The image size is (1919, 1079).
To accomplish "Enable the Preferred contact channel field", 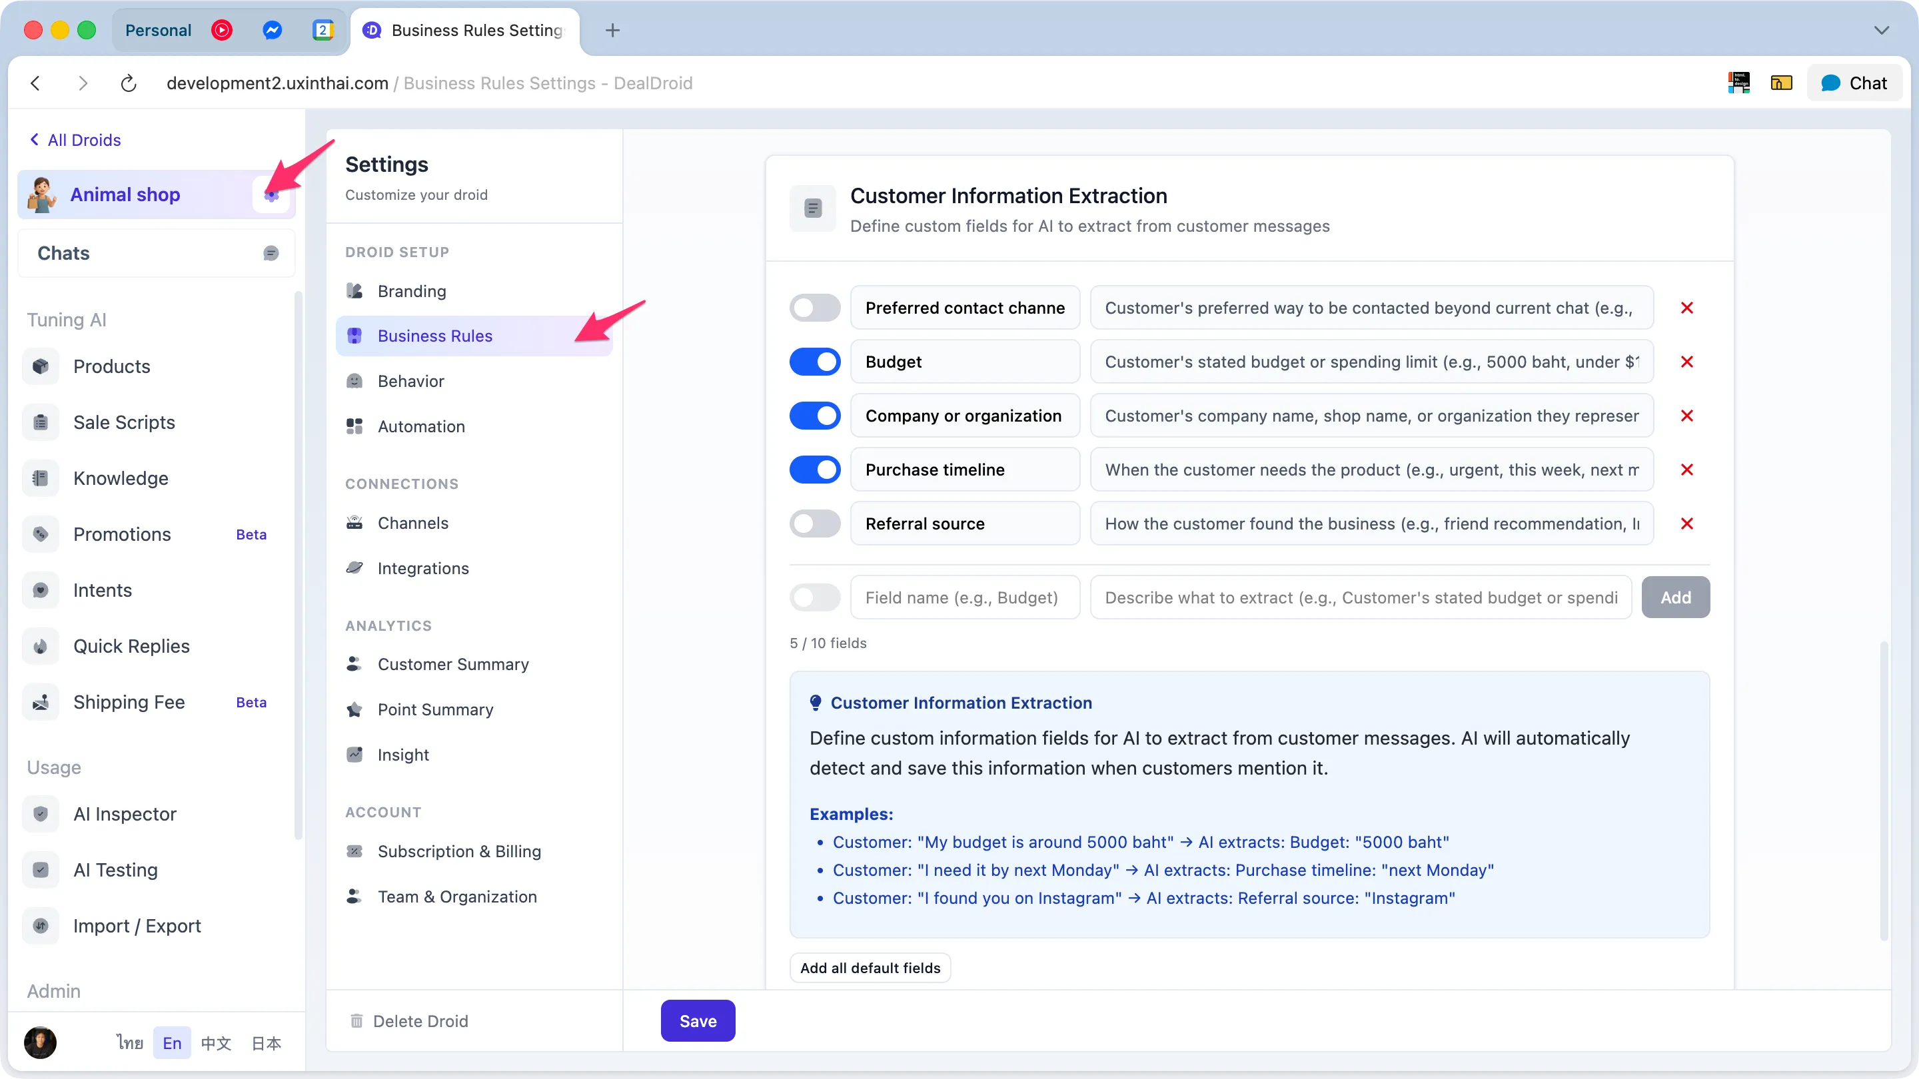I will click(x=815, y=308).
